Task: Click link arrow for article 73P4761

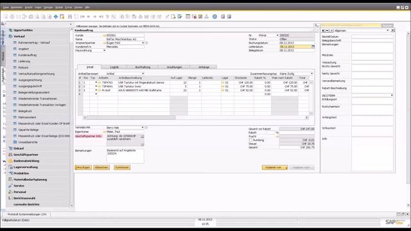Action: click(x=100, y=83)
